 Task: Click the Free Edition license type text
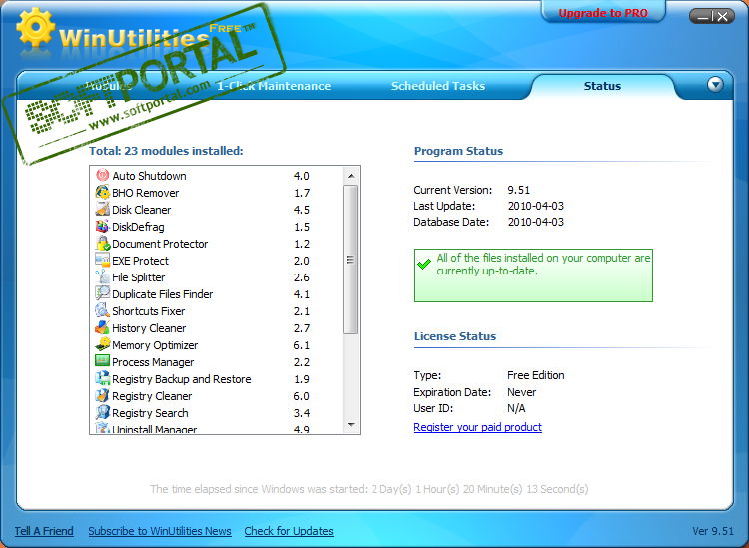tap(536, 375)
